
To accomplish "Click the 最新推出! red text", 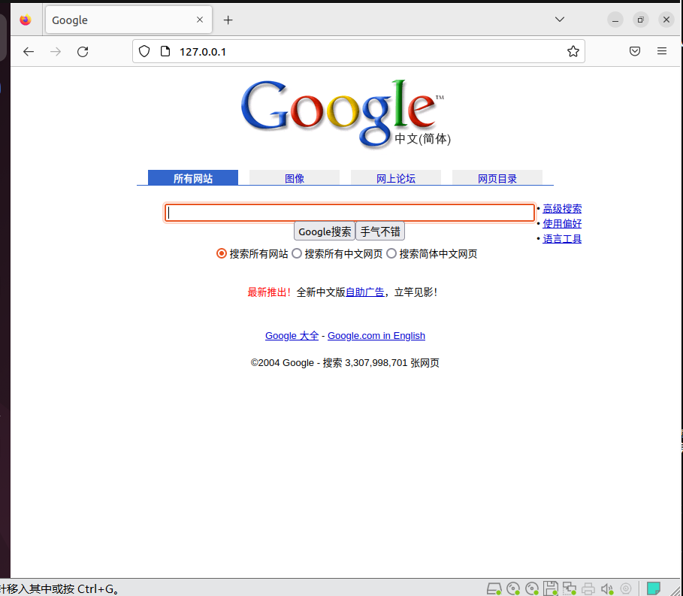I will [269, 292].
